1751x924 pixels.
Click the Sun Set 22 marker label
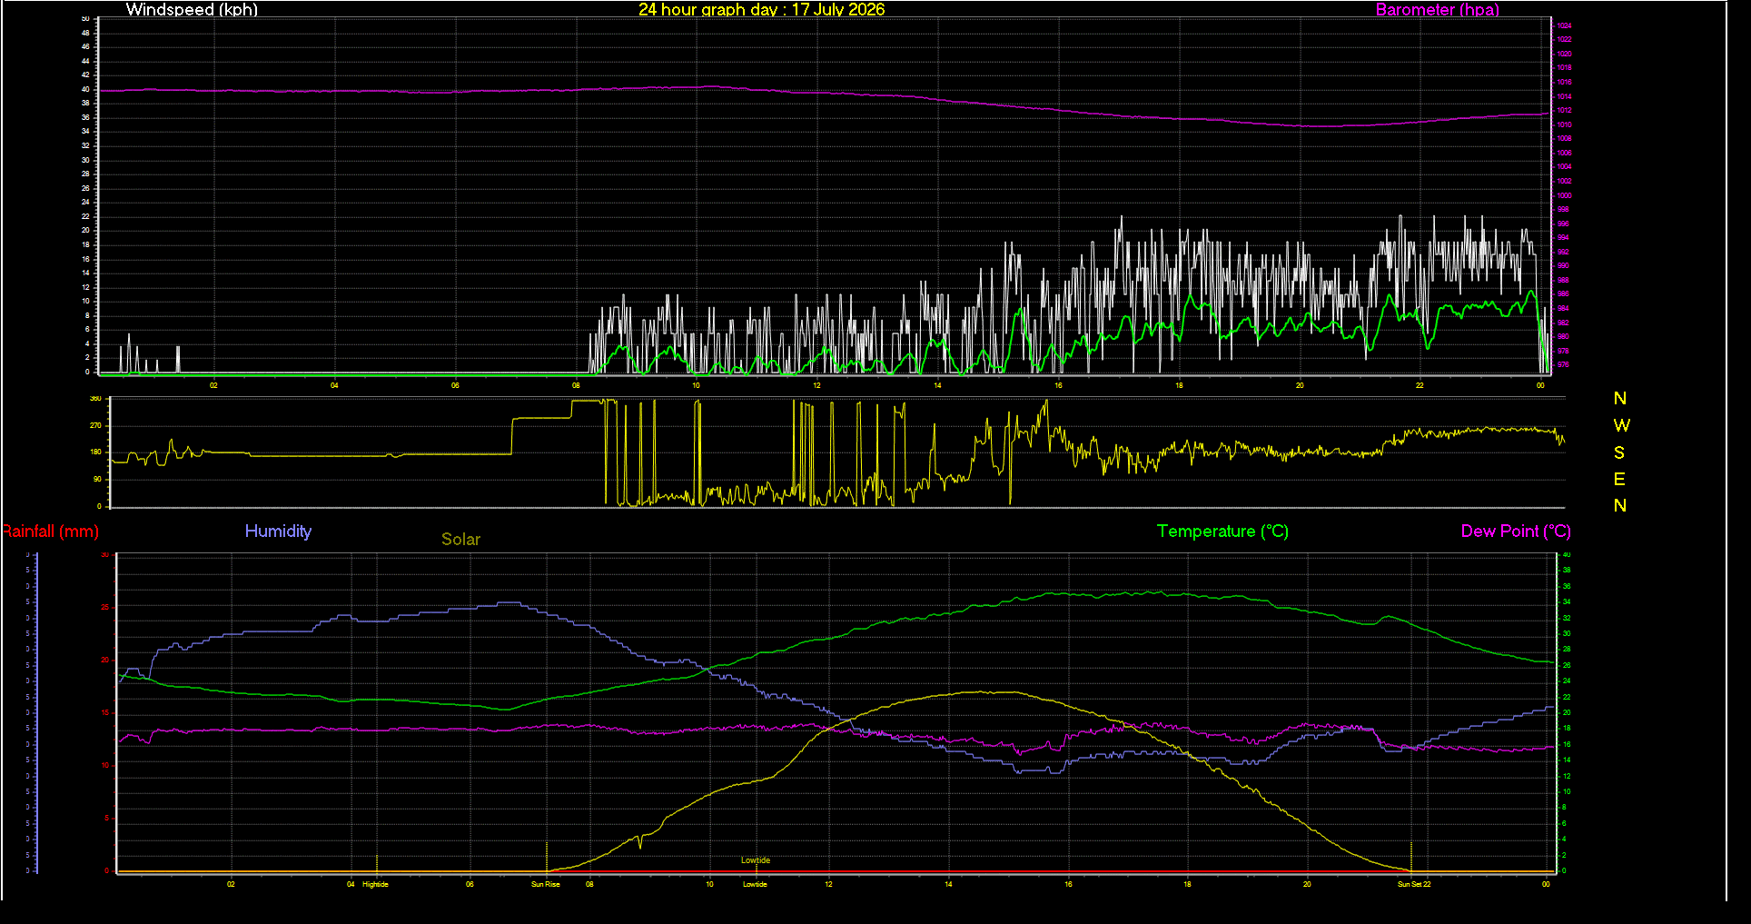click(x=1414, y=884)
